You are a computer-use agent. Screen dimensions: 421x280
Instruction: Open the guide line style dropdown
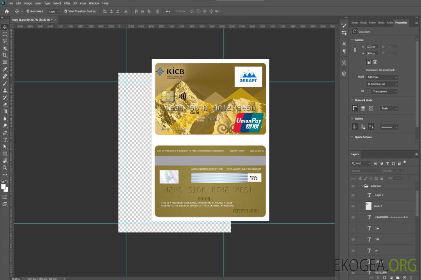click(x=389, y=127)
